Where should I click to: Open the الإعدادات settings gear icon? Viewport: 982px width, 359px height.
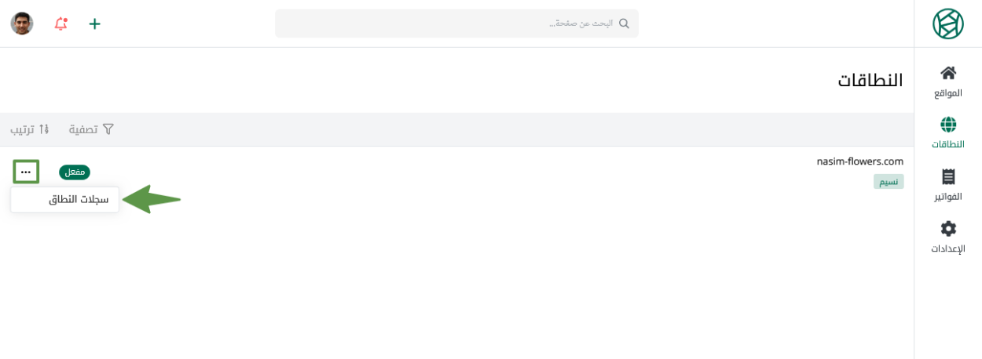click(x=948, y=229)
